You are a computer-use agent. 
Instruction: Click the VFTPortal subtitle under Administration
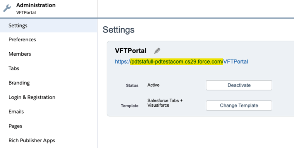click(x=26, y=12)
